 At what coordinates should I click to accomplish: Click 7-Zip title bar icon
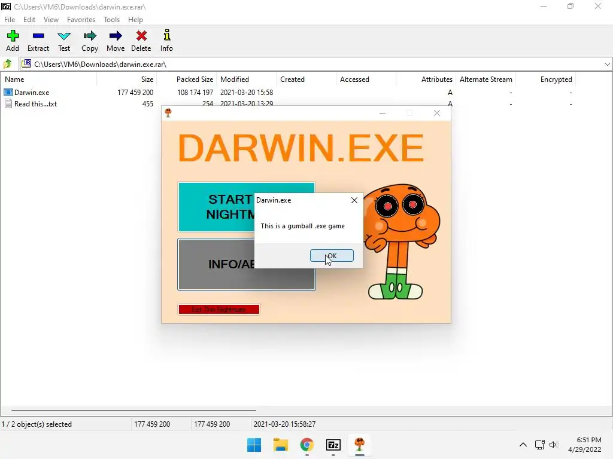(6, 7)
